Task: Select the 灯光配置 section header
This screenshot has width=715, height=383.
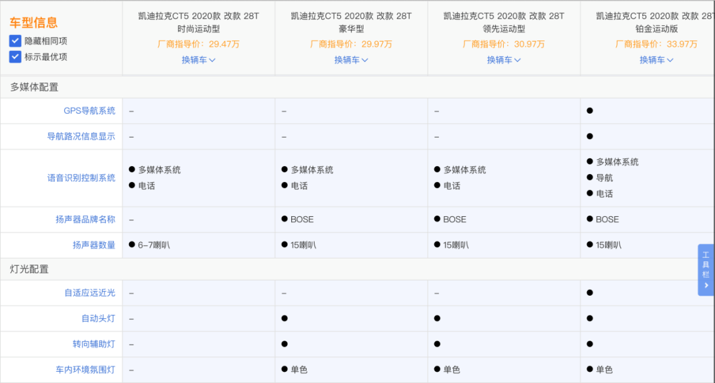Action: [x=30, y=269]
